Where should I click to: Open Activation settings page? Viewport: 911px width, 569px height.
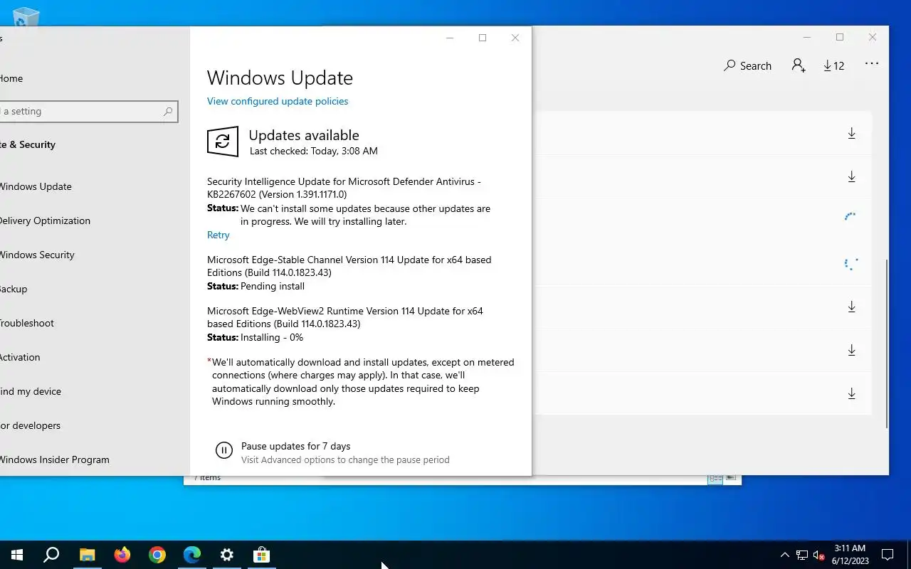click(x=20, y=357)
